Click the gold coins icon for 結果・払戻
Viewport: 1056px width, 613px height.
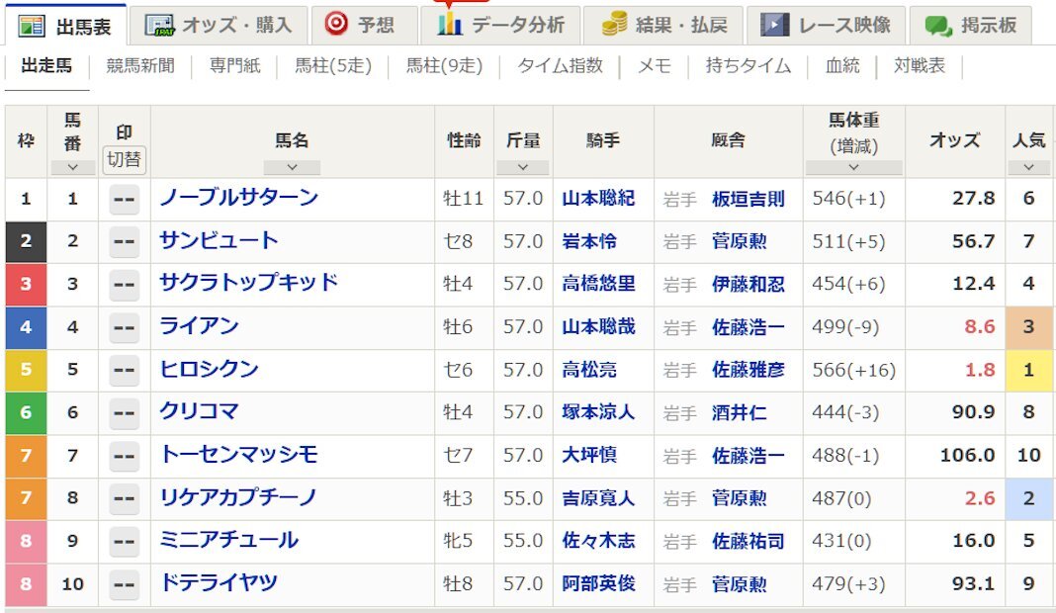coord(615,26)
